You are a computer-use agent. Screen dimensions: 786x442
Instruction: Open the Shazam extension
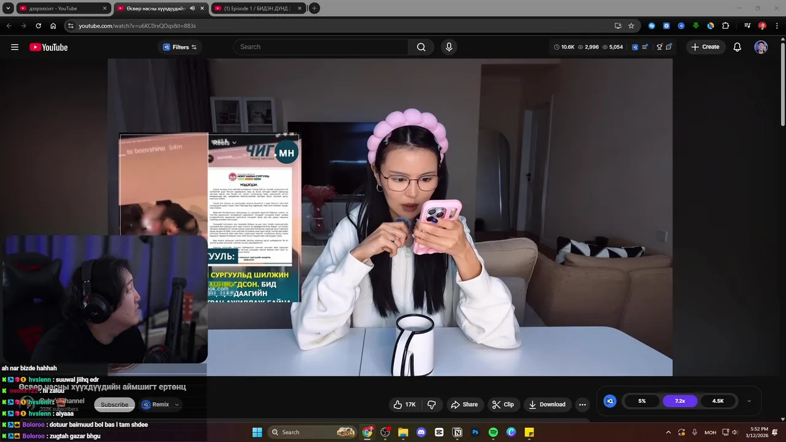tap(652, 26)
